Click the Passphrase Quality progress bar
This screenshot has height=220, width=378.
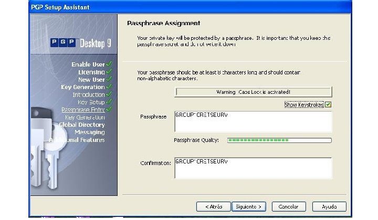279,140
